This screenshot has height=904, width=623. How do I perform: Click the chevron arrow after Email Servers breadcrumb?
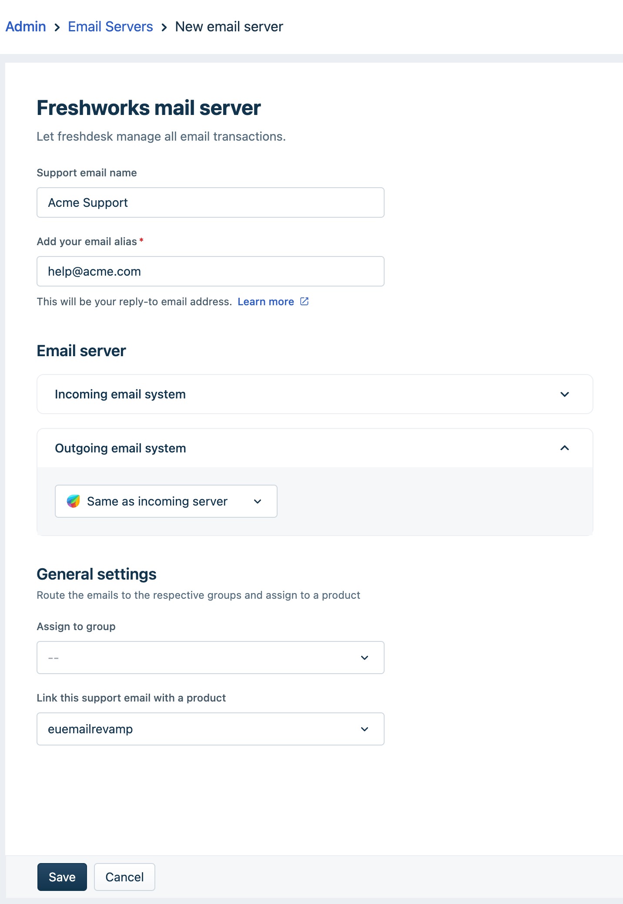(164, 27)
